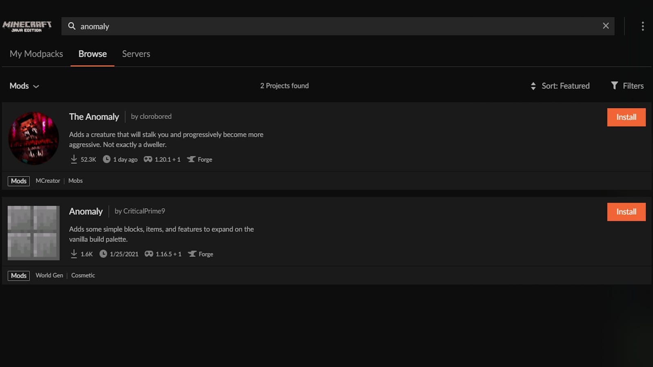
Task: Click the Forge anvil icon for Anomaly mod
Action: (192, 254)
